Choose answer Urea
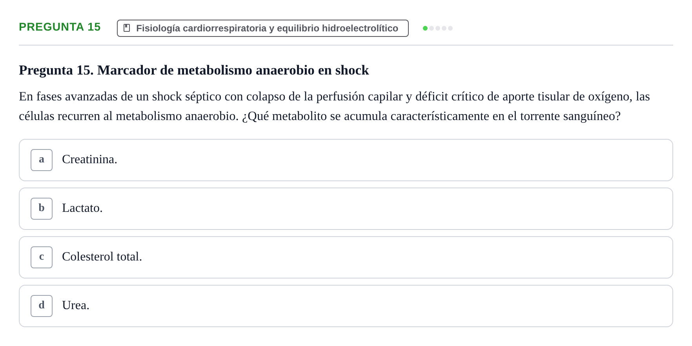 76,305
